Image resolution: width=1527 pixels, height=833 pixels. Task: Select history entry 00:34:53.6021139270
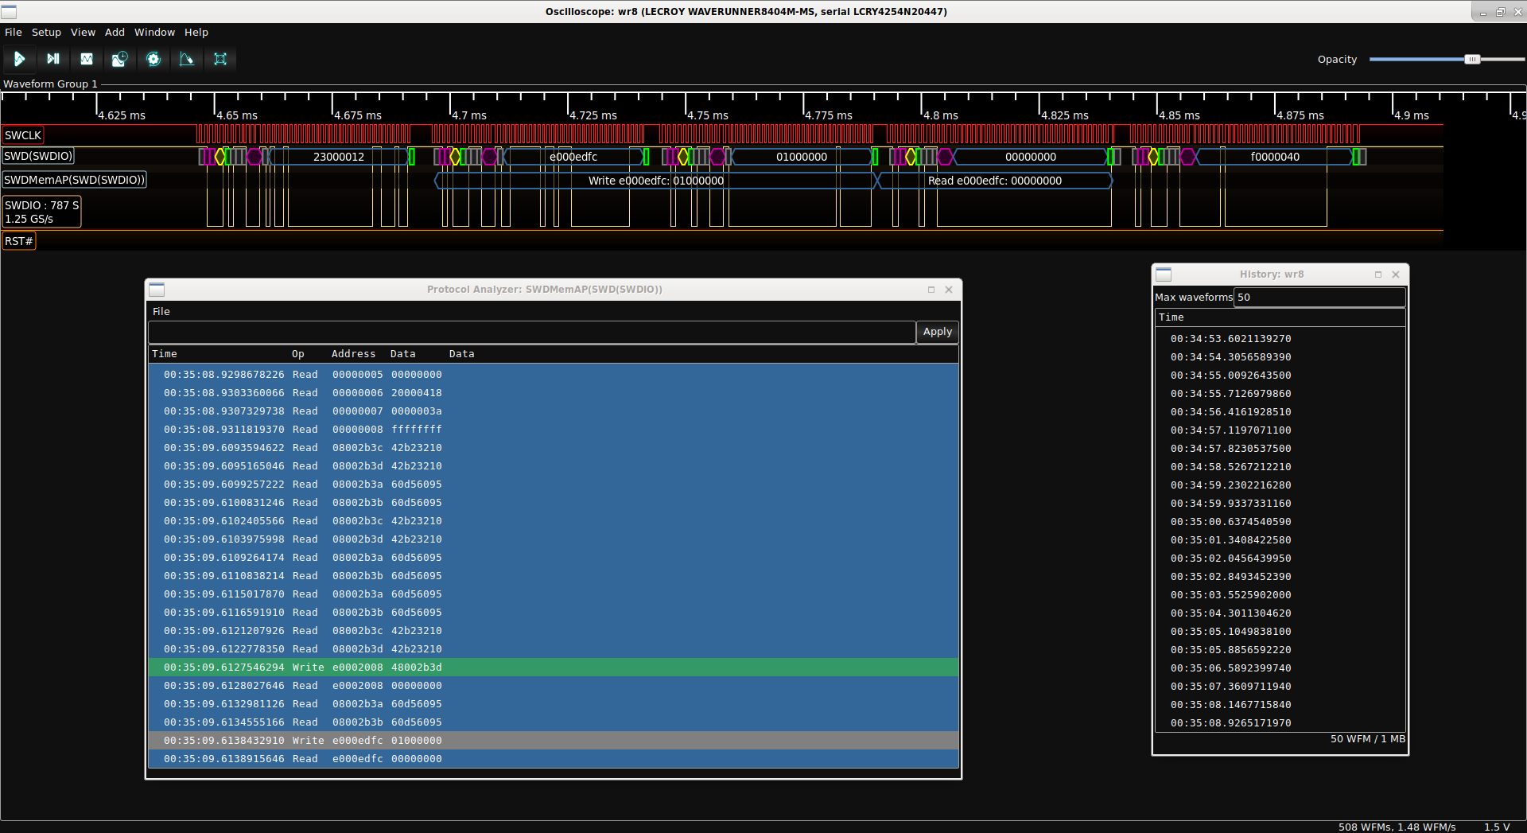pos(1280,339)
